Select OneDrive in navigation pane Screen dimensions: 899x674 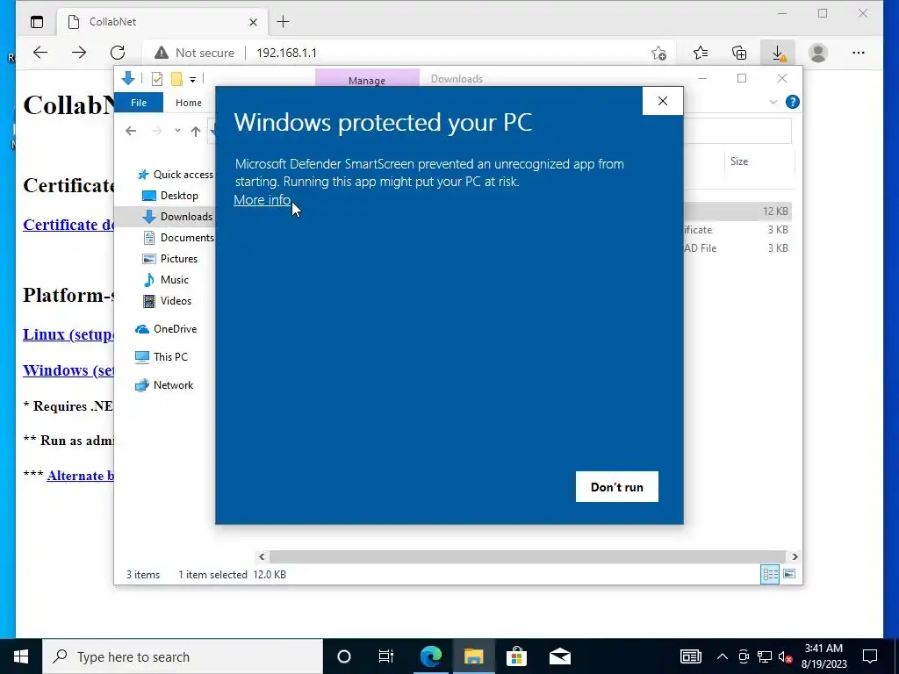pos(166,329)
